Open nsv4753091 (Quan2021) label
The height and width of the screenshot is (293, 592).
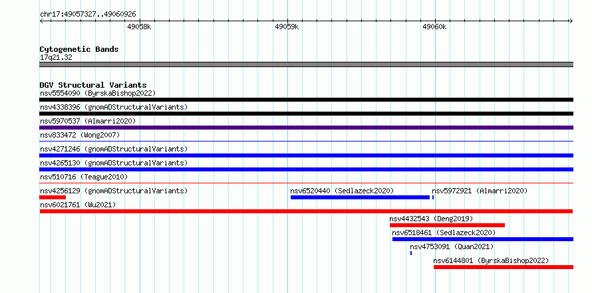pos(452,246)
